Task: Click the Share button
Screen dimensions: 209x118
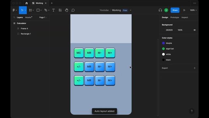Action: pos(175,10)
